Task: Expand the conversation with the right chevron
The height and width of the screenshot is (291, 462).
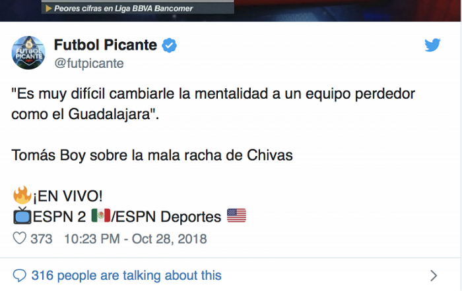Action: coord(434,275)
